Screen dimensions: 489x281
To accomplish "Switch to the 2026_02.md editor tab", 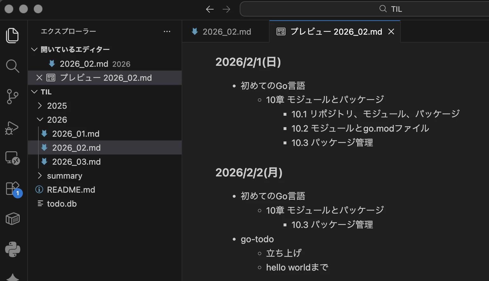I will (225, 31).
